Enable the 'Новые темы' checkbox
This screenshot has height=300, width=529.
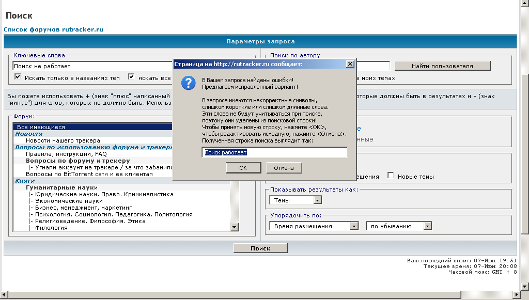tap(391, 176)
